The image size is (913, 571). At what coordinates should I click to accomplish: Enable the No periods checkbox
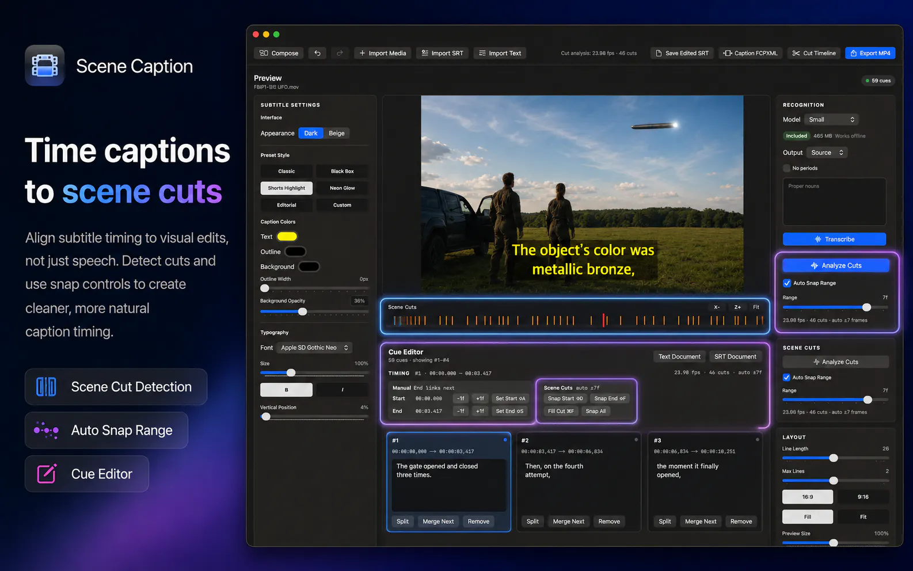(786, 168)
